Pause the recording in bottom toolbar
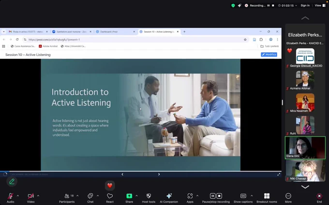Screen dimensions: 329x205 coord(212,196)
